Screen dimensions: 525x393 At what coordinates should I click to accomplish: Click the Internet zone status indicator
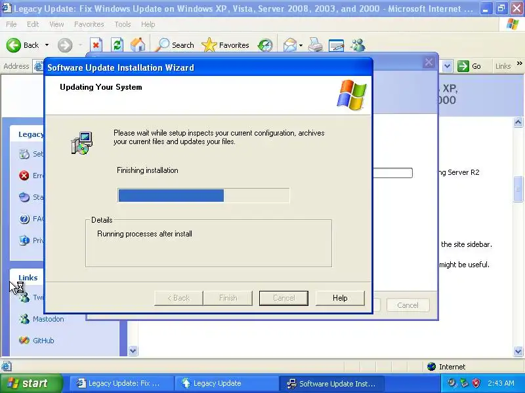click(446, 367)
